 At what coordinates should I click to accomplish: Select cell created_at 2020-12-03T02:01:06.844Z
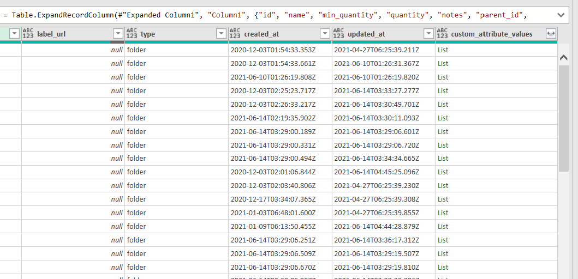(x=280, y=172)
